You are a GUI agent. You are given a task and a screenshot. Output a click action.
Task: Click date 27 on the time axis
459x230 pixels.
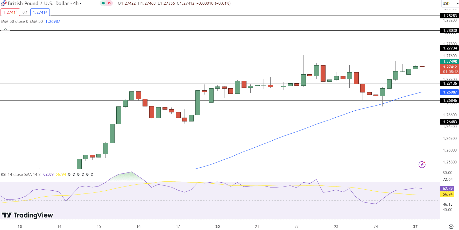click(415, 227)
